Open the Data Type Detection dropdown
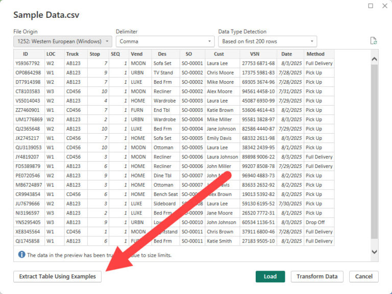Viewport: 392px width, 294px height. [267, 41]
